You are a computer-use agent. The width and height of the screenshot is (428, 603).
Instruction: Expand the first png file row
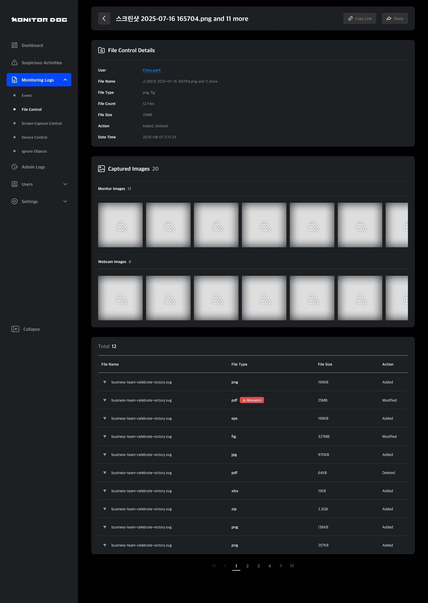[105, 382]
